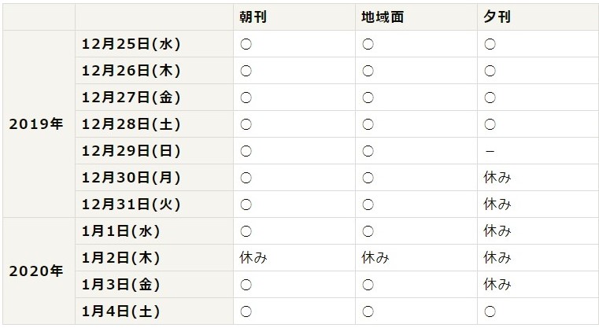Click 休み in 12月30日 夕刊 cell
This screenshot has height=328, width=599.
coord(497,178)
